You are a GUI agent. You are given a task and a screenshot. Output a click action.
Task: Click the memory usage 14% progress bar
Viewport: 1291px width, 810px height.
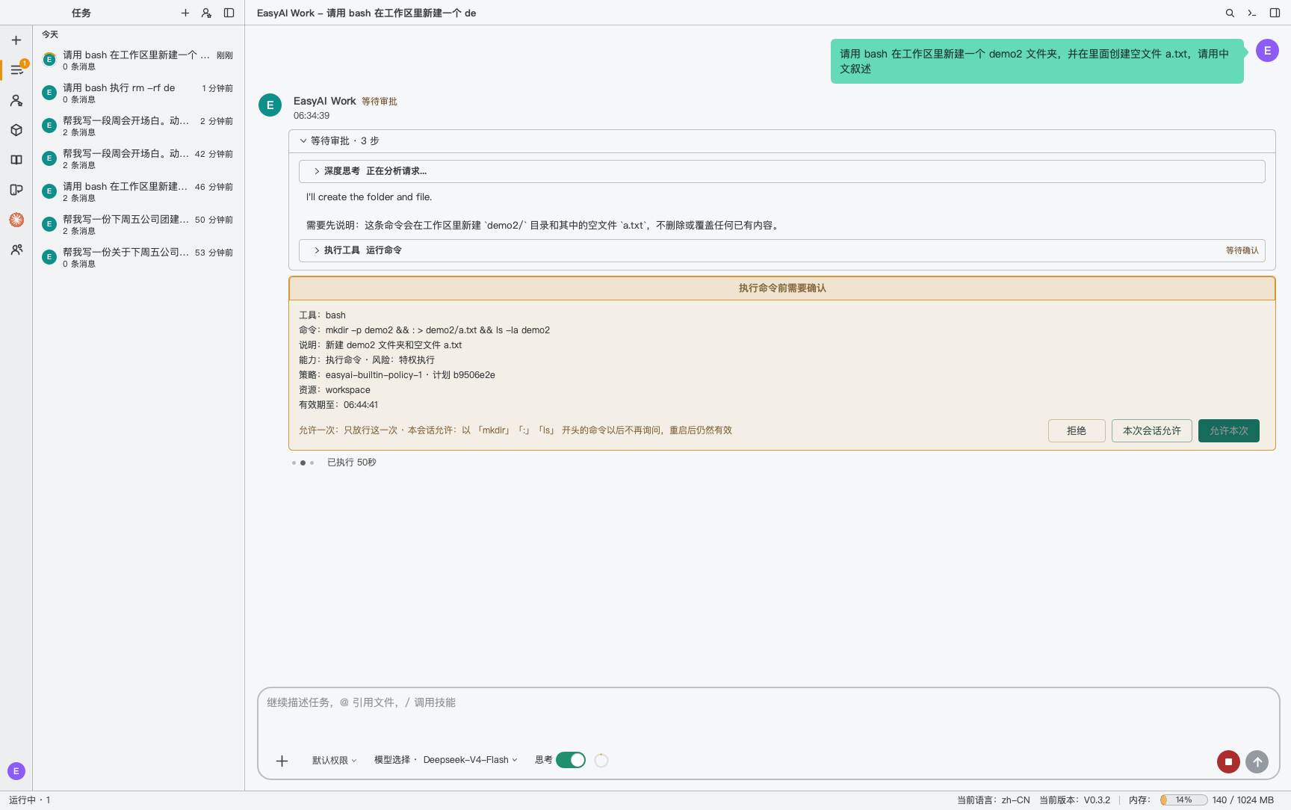pos(1183,800)
